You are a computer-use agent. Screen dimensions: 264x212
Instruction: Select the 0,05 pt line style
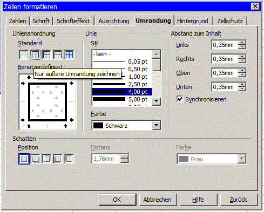pos(122,61)
